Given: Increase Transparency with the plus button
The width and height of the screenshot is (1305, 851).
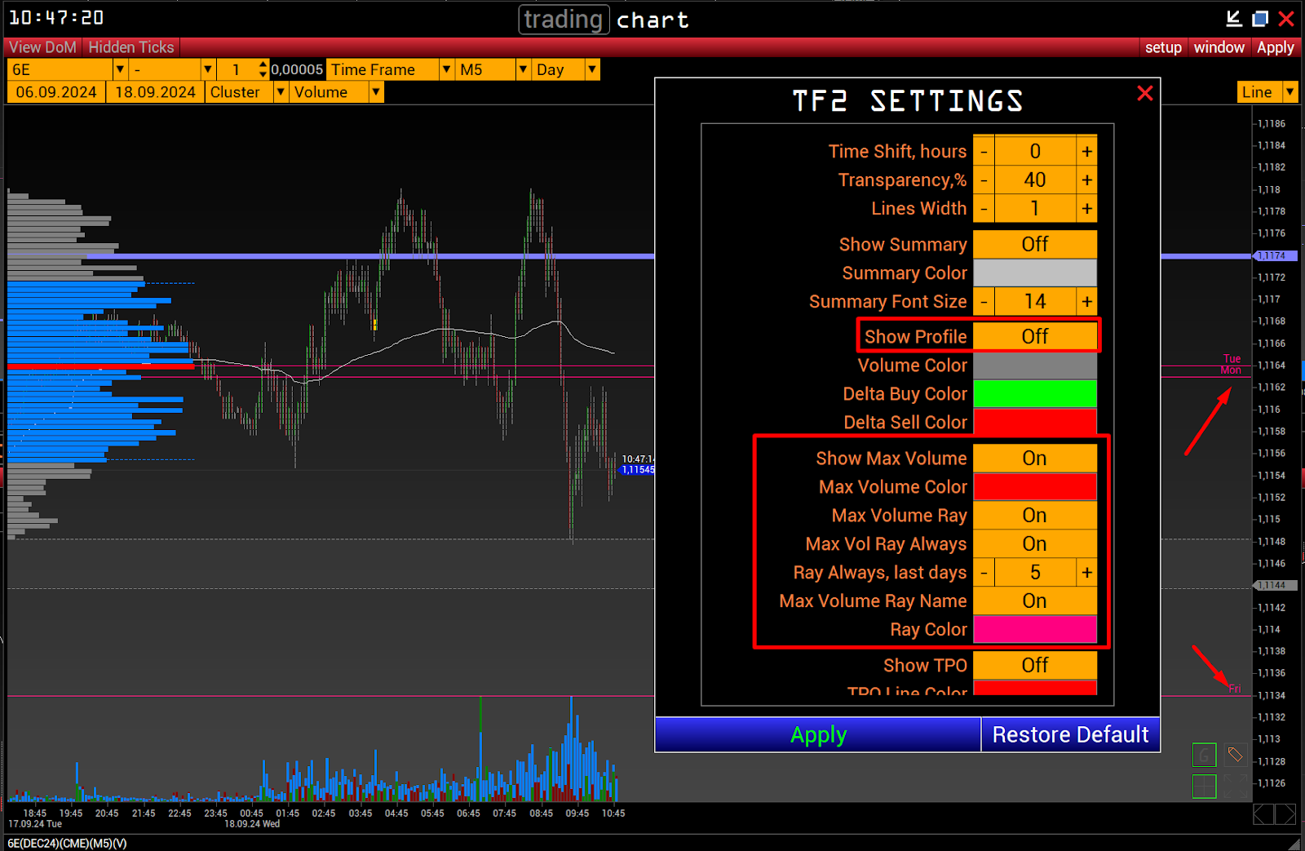Looking at the screenshot, I should (x=1086, y=180).
